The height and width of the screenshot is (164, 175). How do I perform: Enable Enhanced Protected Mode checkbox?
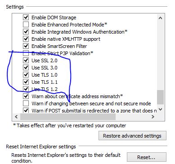point(26,25)
